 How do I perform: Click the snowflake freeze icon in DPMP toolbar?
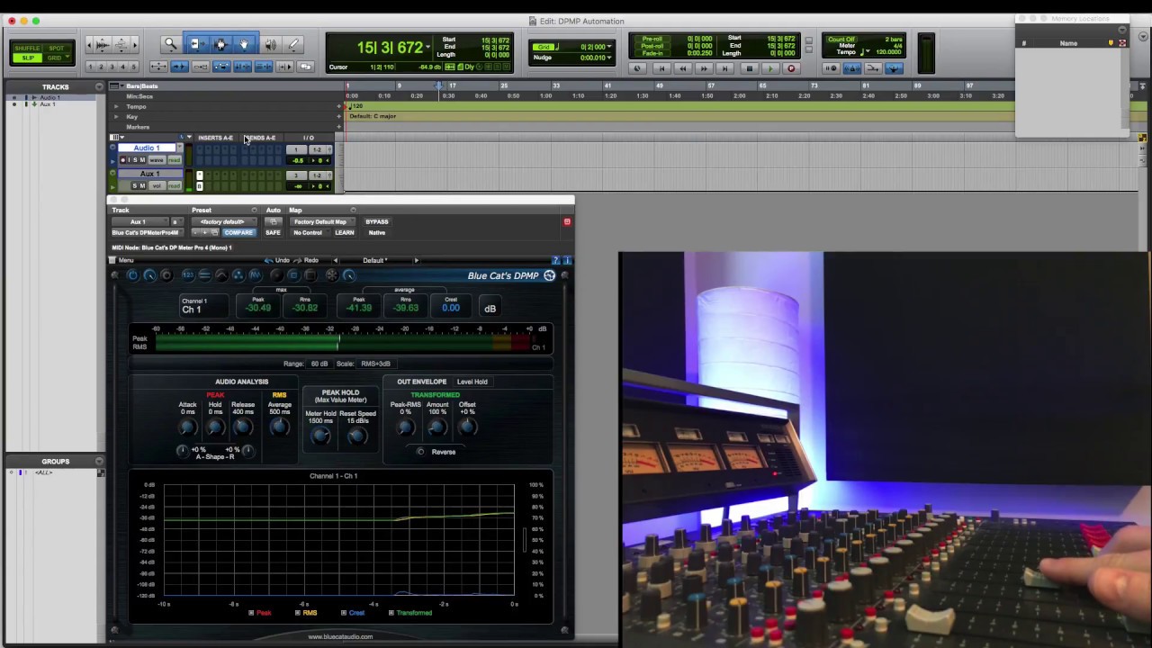(x=332, y=275)
